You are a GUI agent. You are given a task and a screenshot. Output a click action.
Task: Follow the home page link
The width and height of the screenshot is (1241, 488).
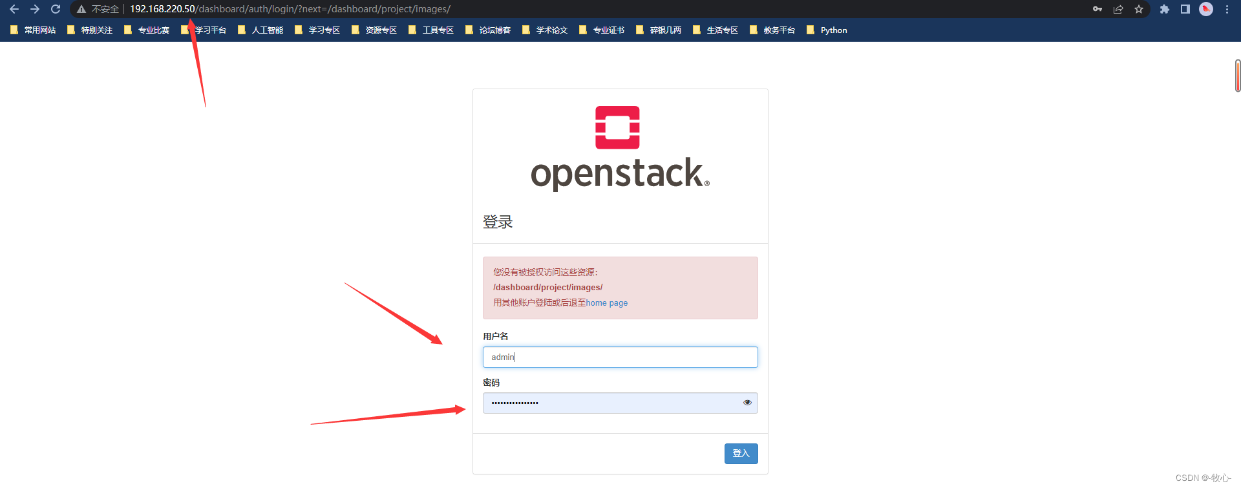pyautogui.click(x=607, y=303)
